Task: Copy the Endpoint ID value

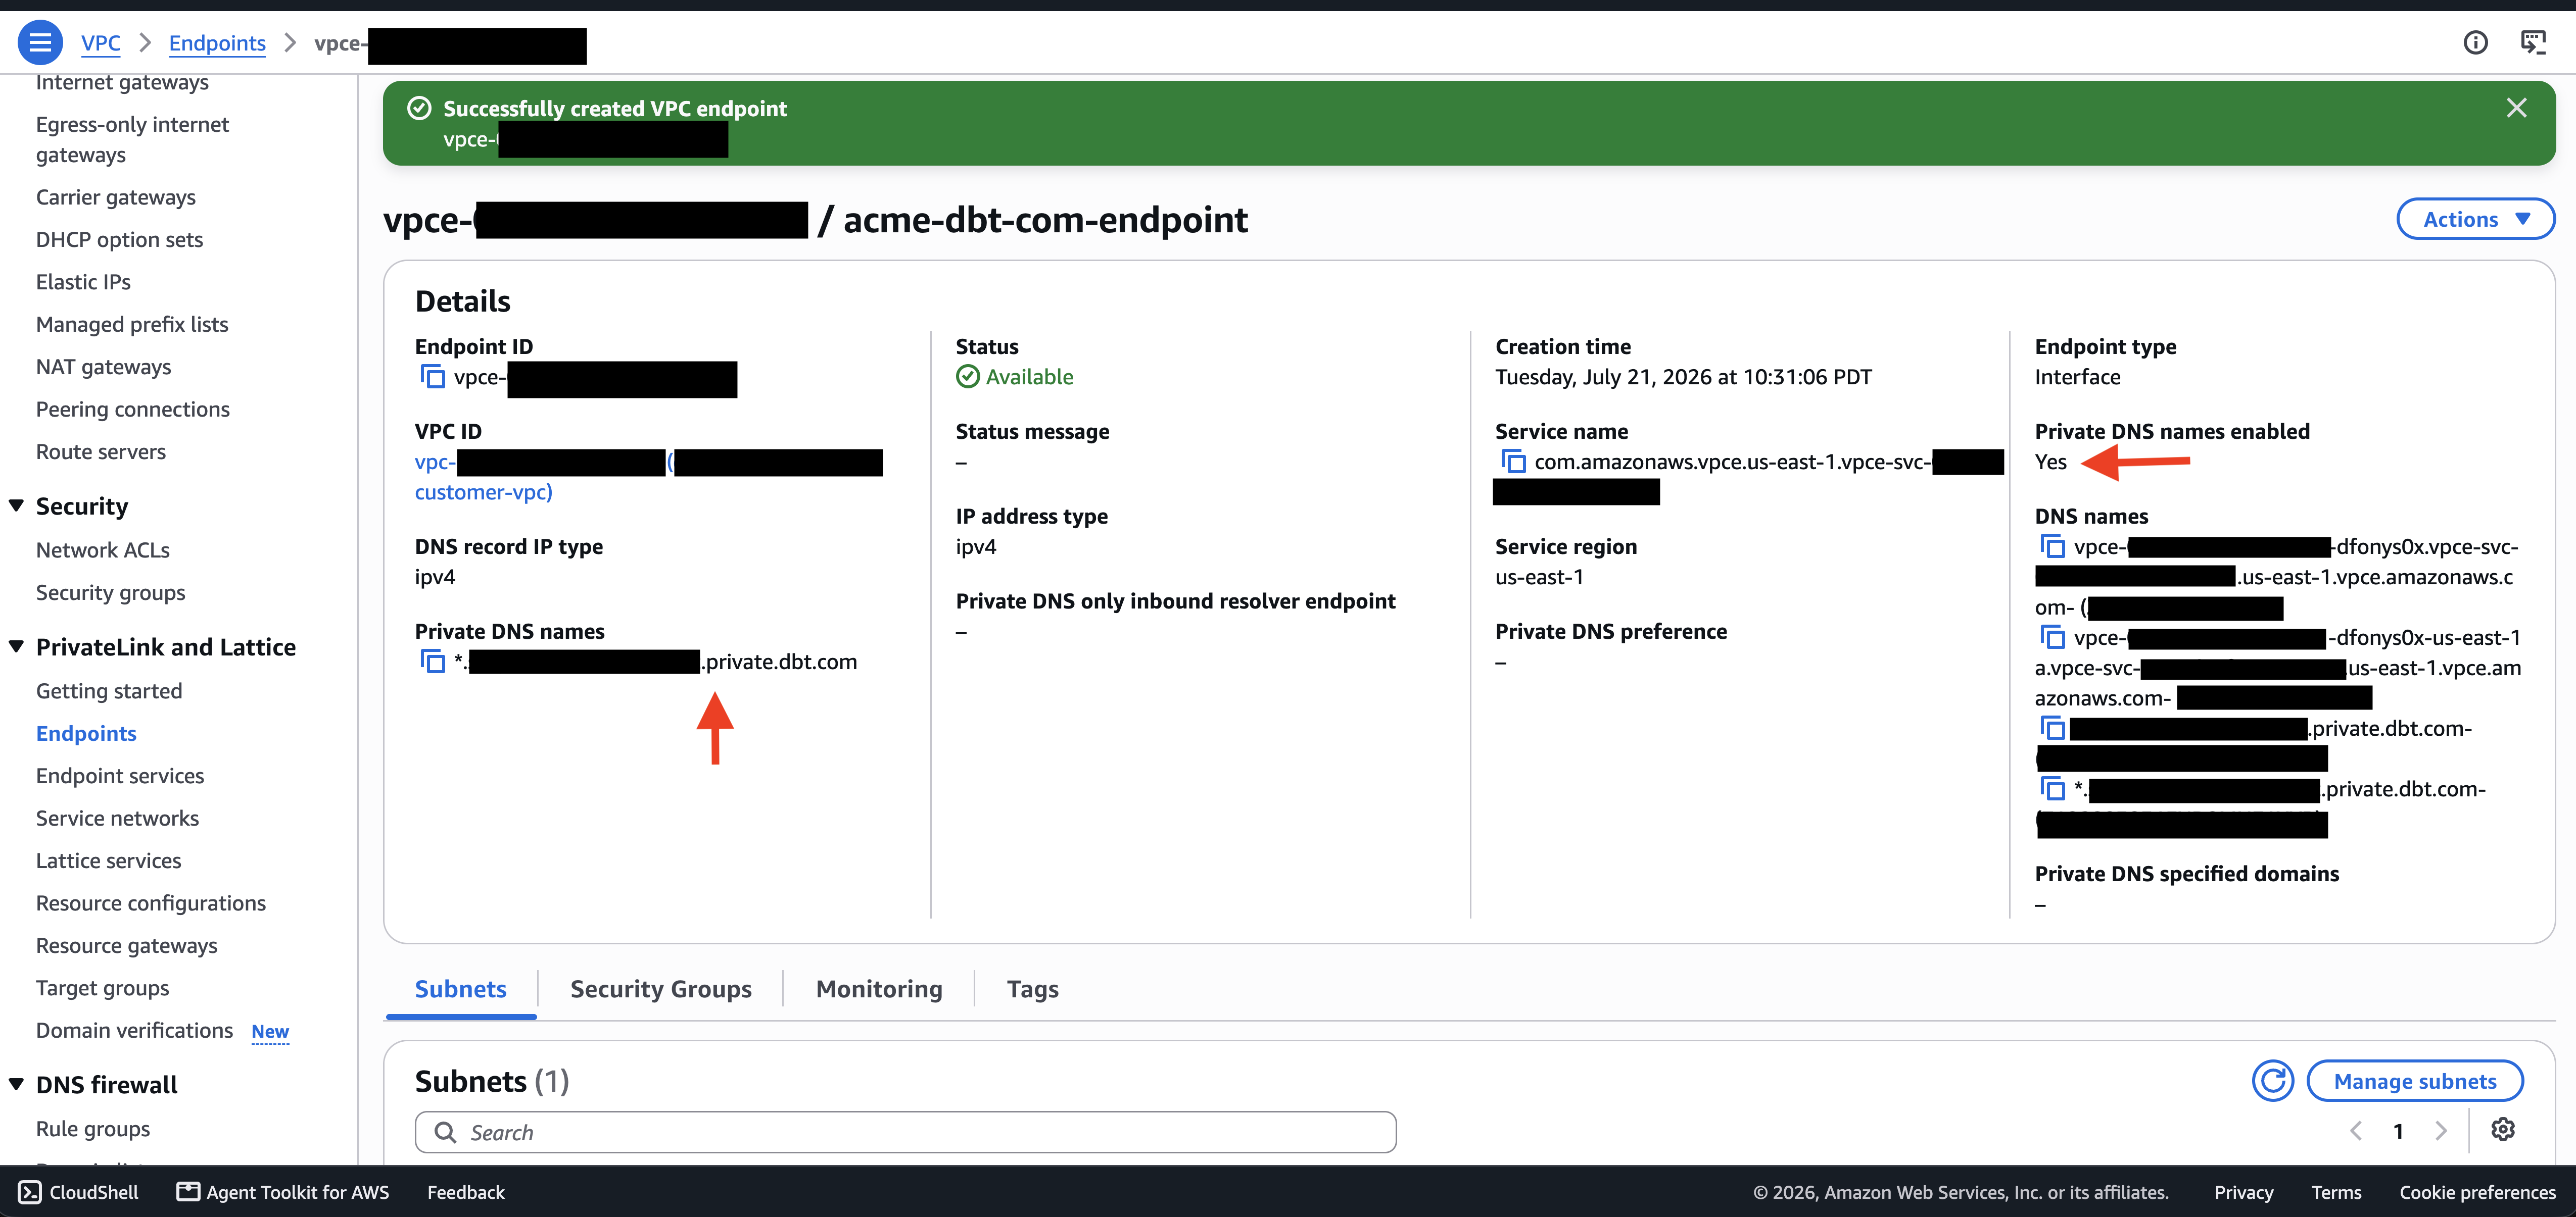Action: [x=433, y=377]
